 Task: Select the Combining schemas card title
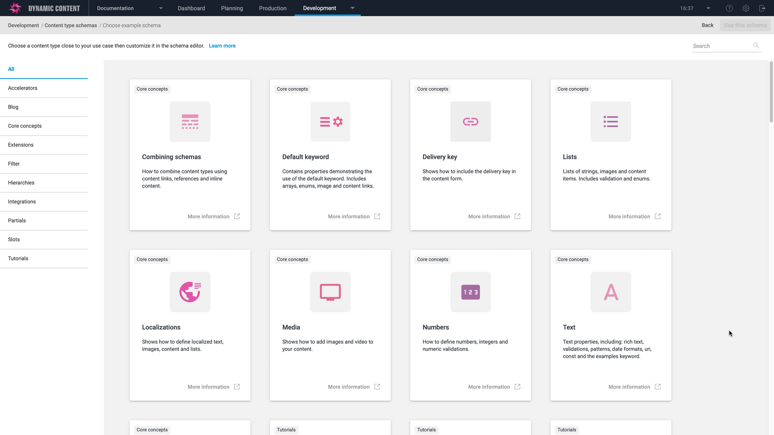172,157
